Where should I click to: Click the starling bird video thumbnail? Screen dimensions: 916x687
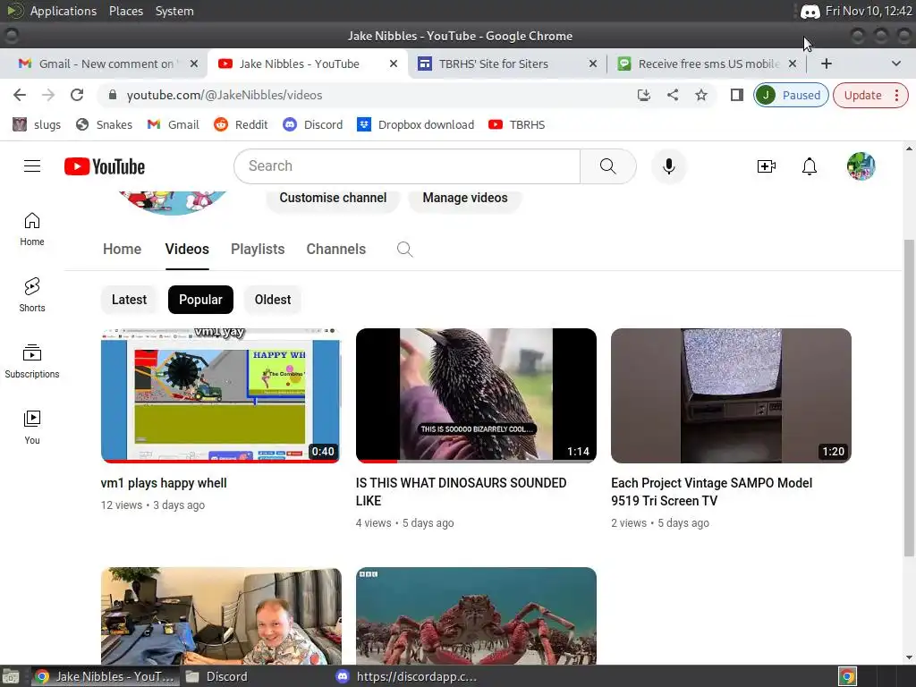[x=476, y=395]
